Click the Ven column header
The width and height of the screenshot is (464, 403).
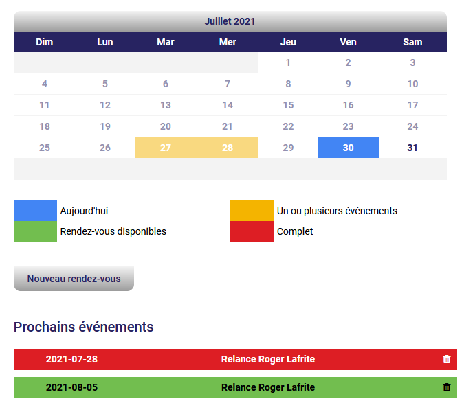click(348, 42)
